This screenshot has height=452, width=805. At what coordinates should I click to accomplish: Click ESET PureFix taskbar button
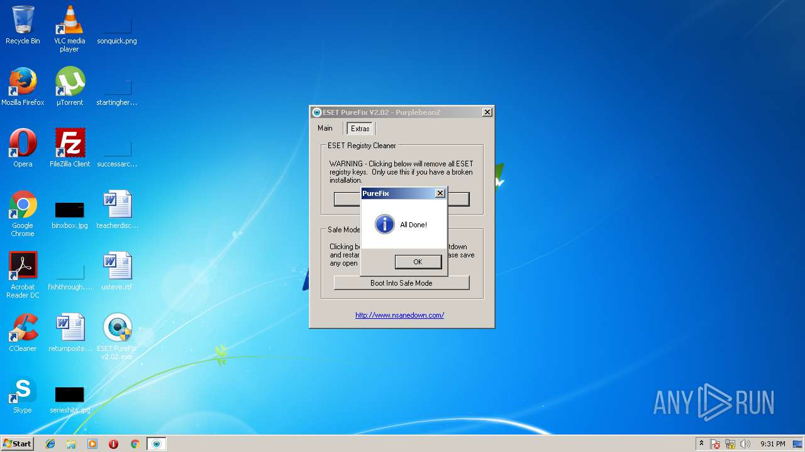[x=157, y=444]
